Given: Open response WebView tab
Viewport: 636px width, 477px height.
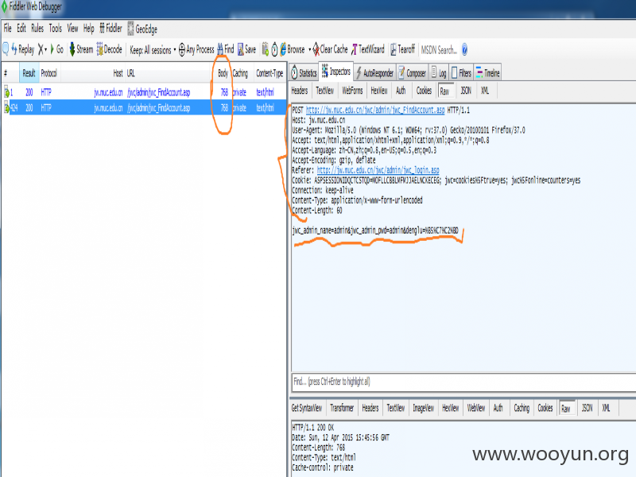Looking at the screenshot, I should (x=476, y=408).
